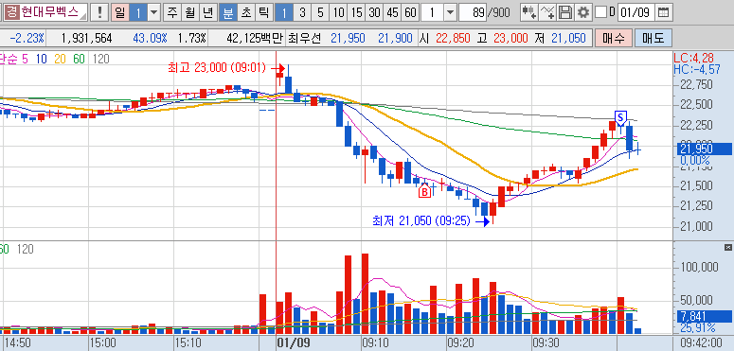Select the 15 minute interval tab
The image size is (734, 351).
coord(357,12)
